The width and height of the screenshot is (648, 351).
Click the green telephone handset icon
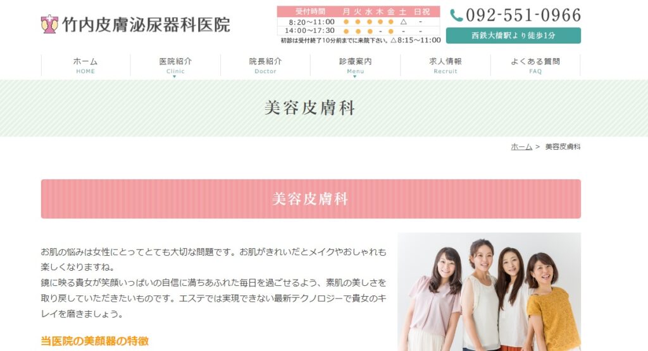point(456,16)
